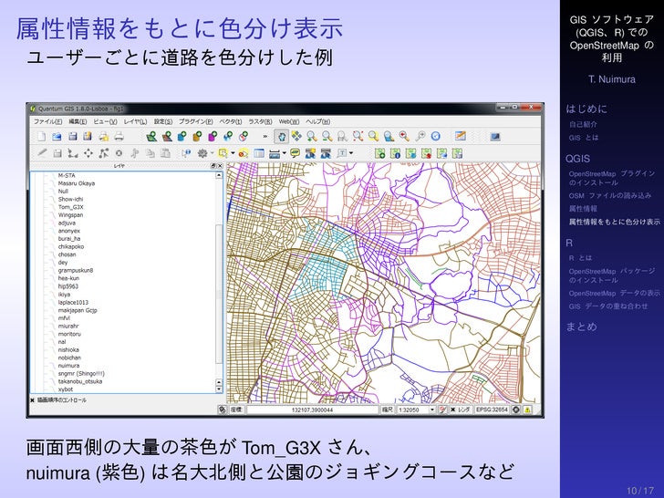Click the Save Project As icon
Viewport: 664px width, 498px height.
click(88, 137)
